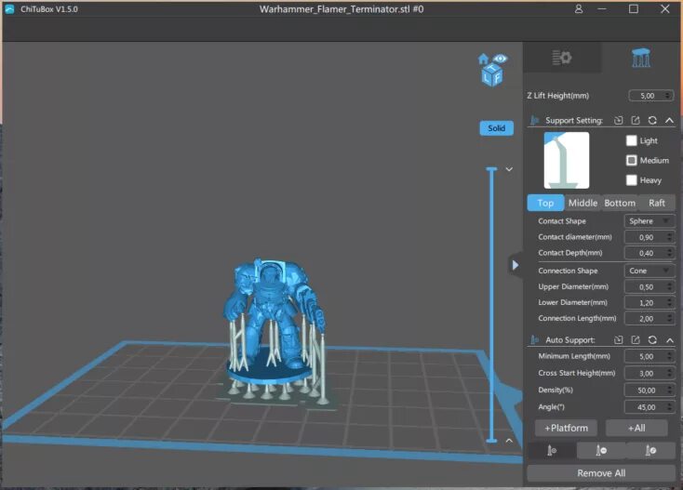Reset Support Setting with refresh icon
This screenshot has width=683, height=490.
(652, 121)
